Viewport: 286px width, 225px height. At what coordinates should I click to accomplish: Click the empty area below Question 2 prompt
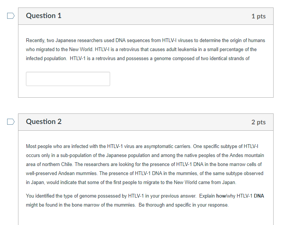(145, 217)
